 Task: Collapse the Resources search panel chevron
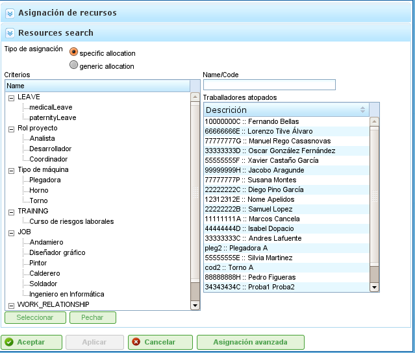10,33
